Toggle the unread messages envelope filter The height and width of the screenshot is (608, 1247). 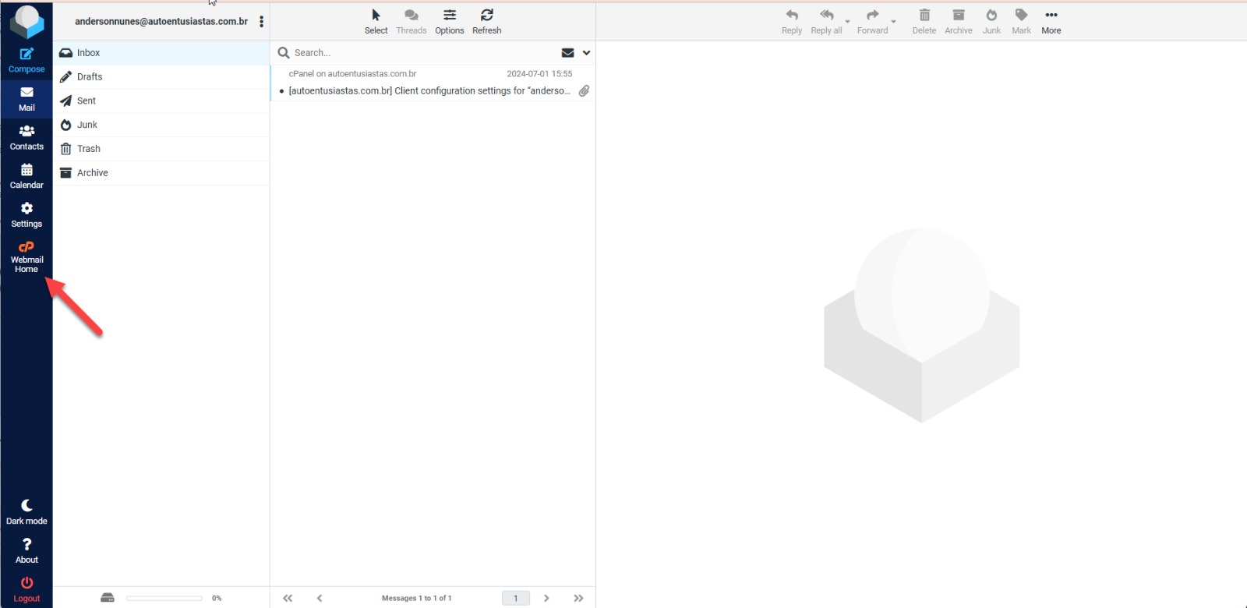pos(567,53)
